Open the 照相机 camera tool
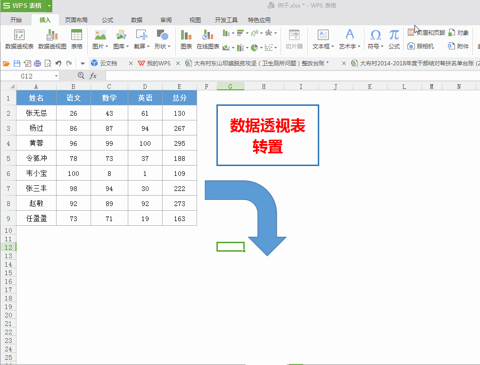Screen dimensions: 480x365 420,46
